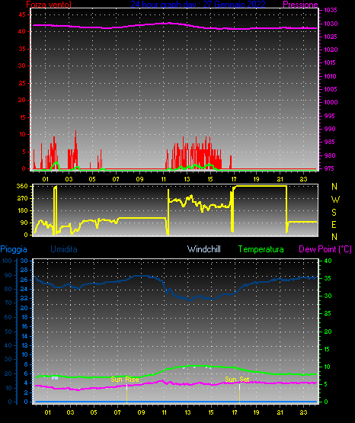Select the Umidita legend label
Viewport: 355px width, 423px height.
64,249
